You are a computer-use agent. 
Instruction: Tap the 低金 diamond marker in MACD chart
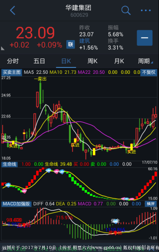tap(115, 221)
